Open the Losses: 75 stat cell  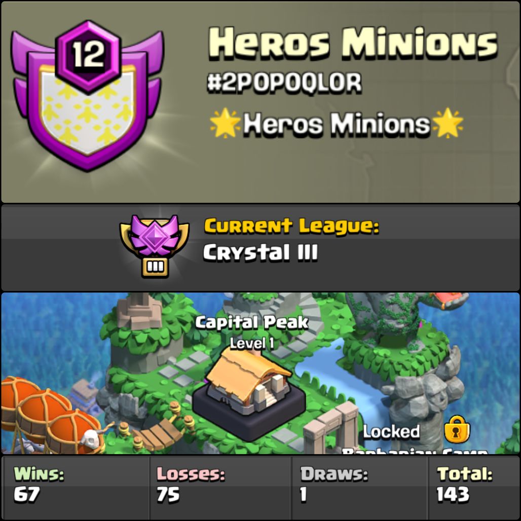pyautogui.click(x=220, y=487)
